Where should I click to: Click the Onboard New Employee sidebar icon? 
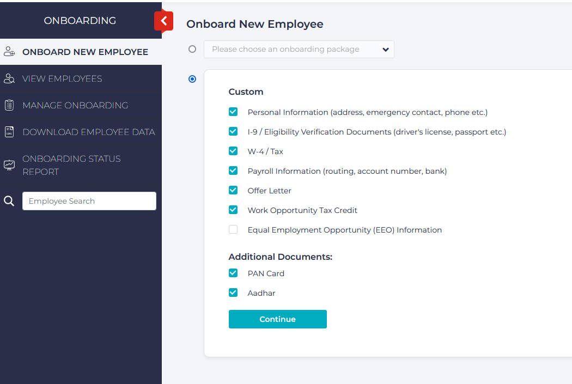(9, 52)
